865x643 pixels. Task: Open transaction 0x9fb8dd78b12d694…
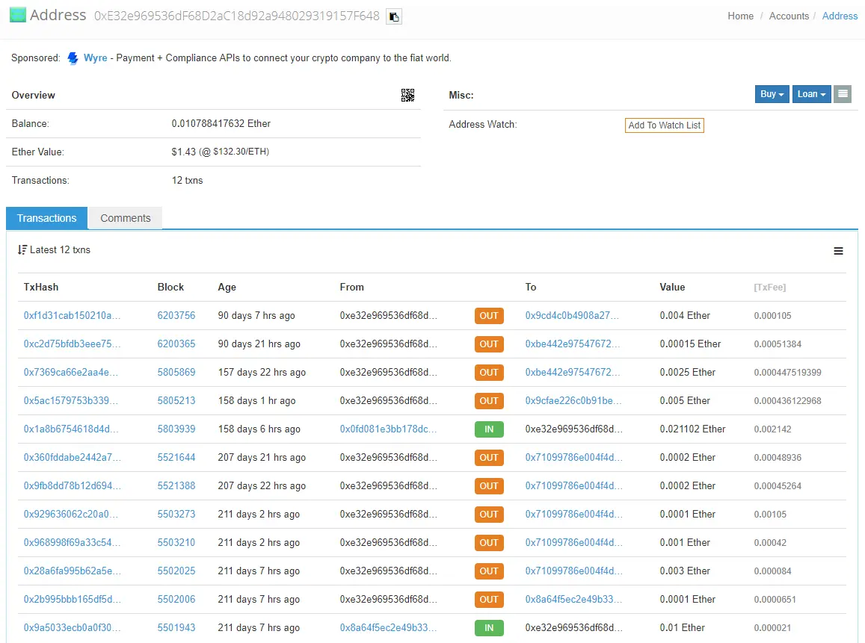(x=72, y=486)
